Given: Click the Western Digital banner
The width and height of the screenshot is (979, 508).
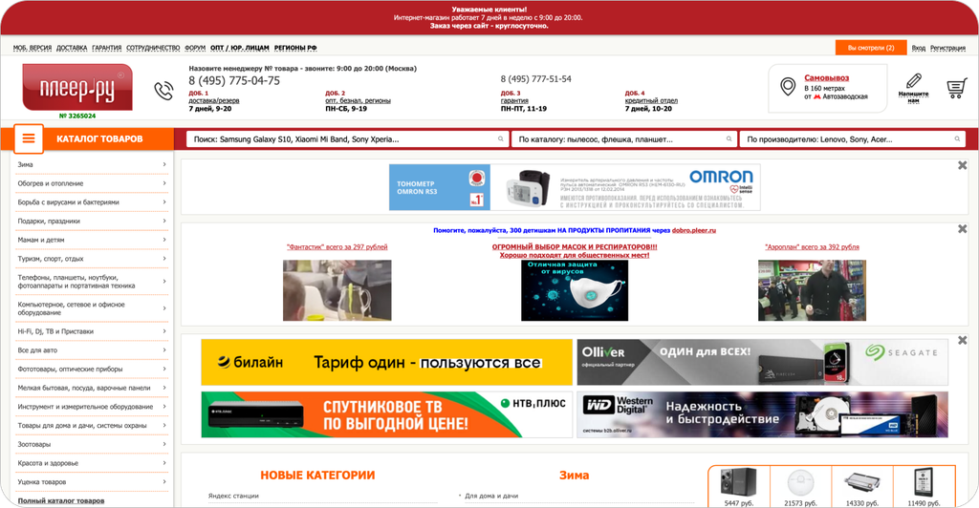Looking at the screenshot, I should tap(762, 414).
